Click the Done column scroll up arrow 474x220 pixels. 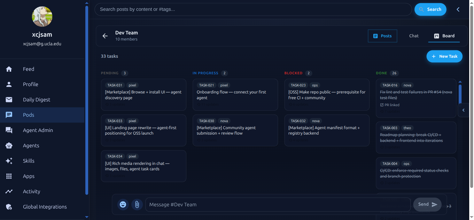point(460,82)
